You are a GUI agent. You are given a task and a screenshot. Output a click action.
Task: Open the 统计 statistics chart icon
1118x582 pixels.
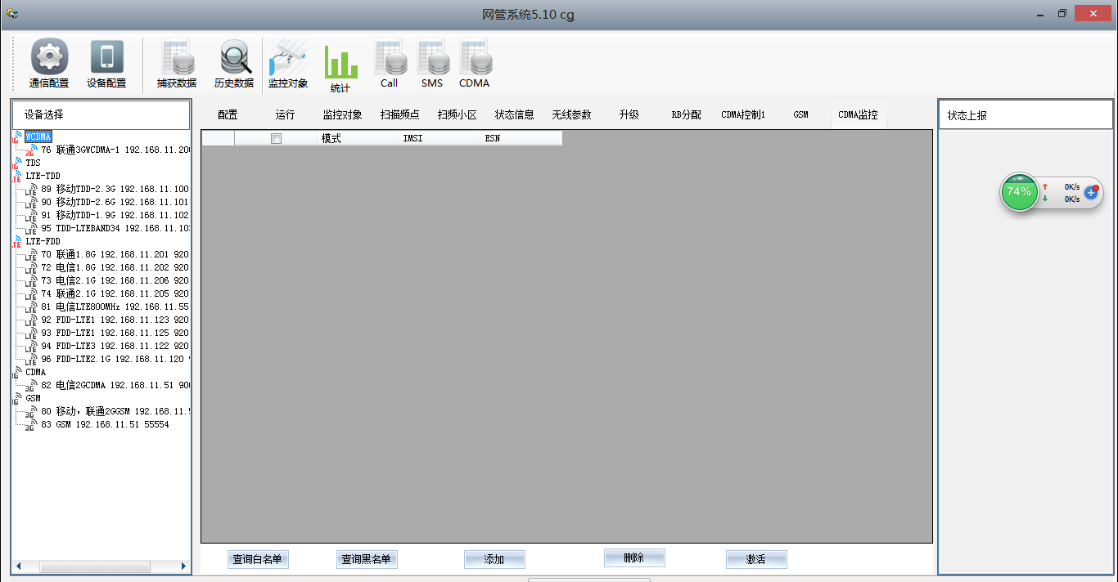[340, 63]
